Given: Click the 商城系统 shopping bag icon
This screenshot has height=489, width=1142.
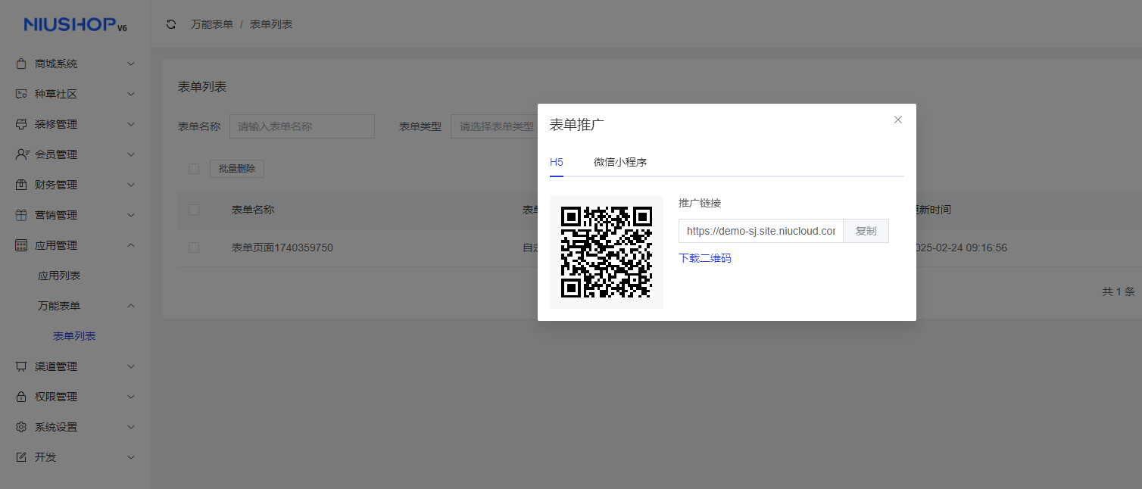Looking at the screenshot, I should coord(21,64).
